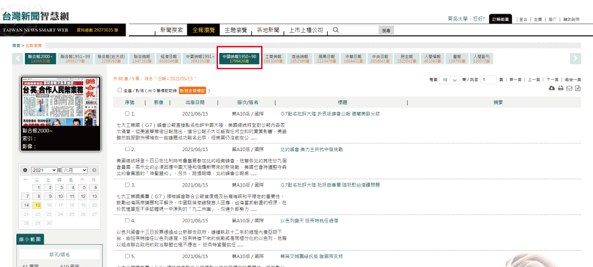Click the export document icon

tap(578, 88)
